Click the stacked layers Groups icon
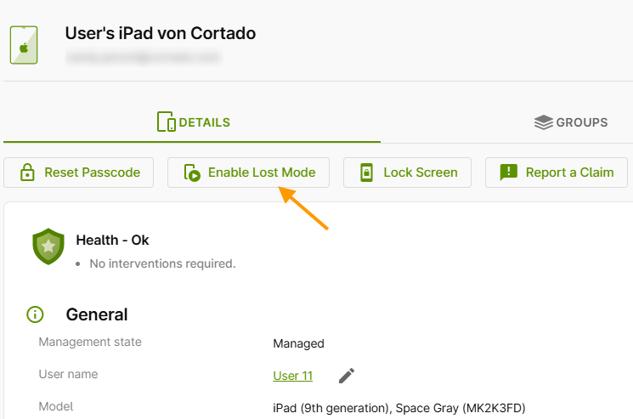Viewport: 633px width, 419px height. coord(544,122)
